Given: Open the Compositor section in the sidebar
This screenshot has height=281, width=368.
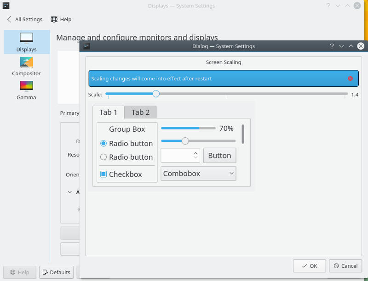Looking at the screenshot, I should pyautogui.click(x=26, y=66).
